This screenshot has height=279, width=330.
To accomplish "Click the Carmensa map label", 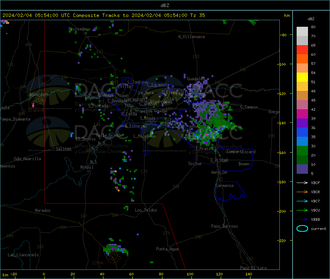I will pos(224,186).
